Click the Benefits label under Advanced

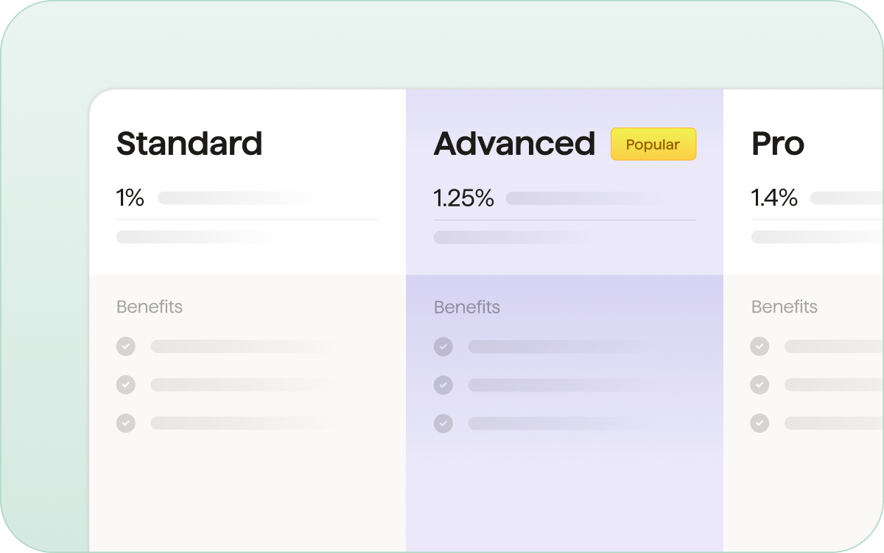point(467,307)
